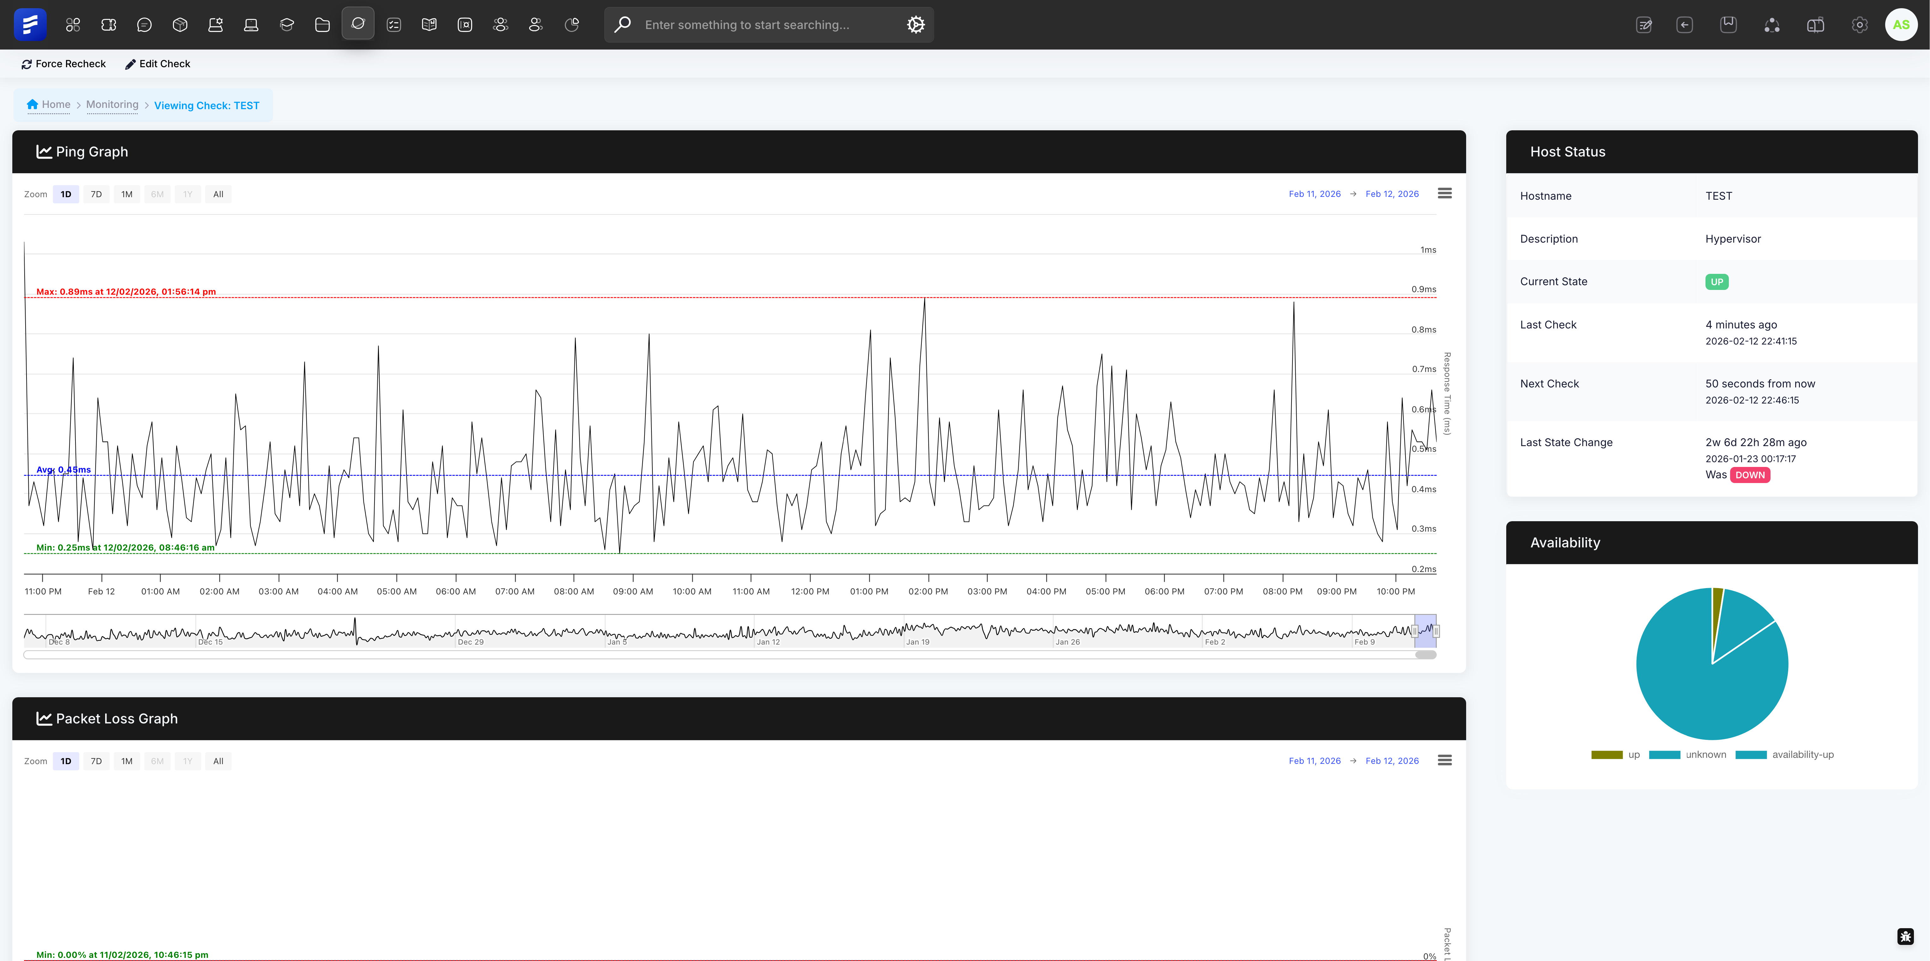Open the two-people users icon
The height and width of the screenshot is (961, 1930).
[x=536, y=25]
